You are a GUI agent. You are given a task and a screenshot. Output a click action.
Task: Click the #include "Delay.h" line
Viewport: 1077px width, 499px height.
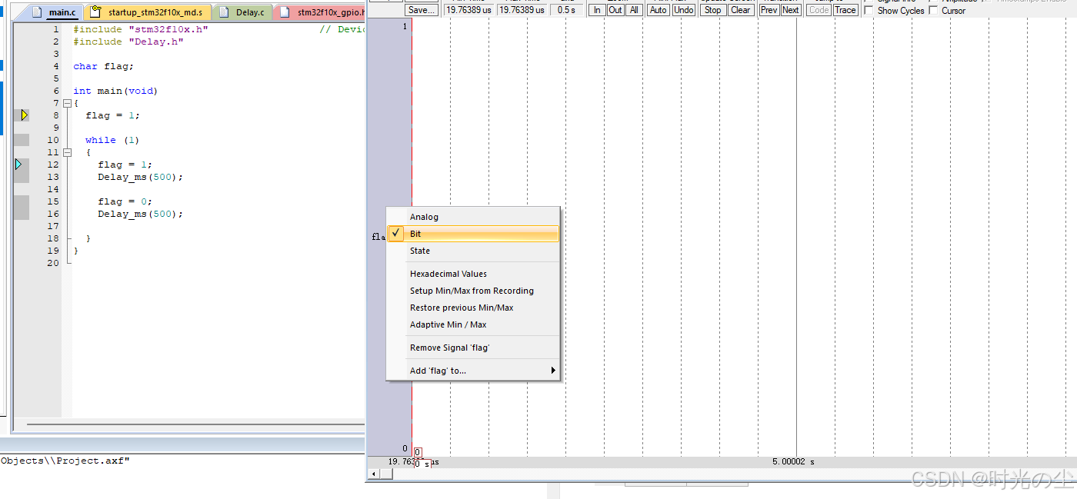coord(128,42)
